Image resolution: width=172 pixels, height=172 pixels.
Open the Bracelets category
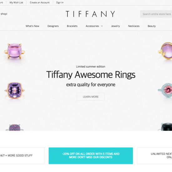coord(72,26)
